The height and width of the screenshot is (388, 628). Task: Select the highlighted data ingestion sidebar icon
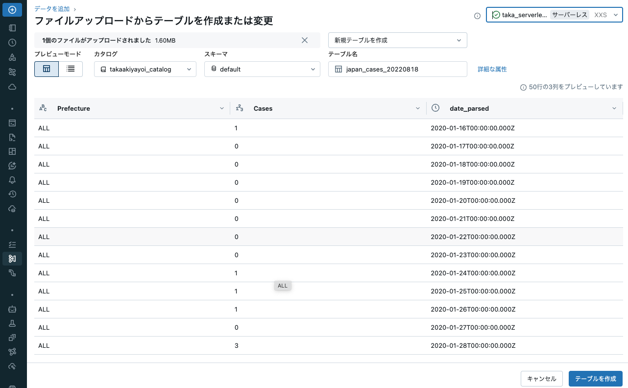[12, 259]
